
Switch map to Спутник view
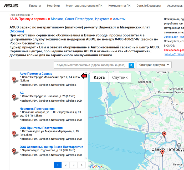pyautogui.click(x=120, y=77)
